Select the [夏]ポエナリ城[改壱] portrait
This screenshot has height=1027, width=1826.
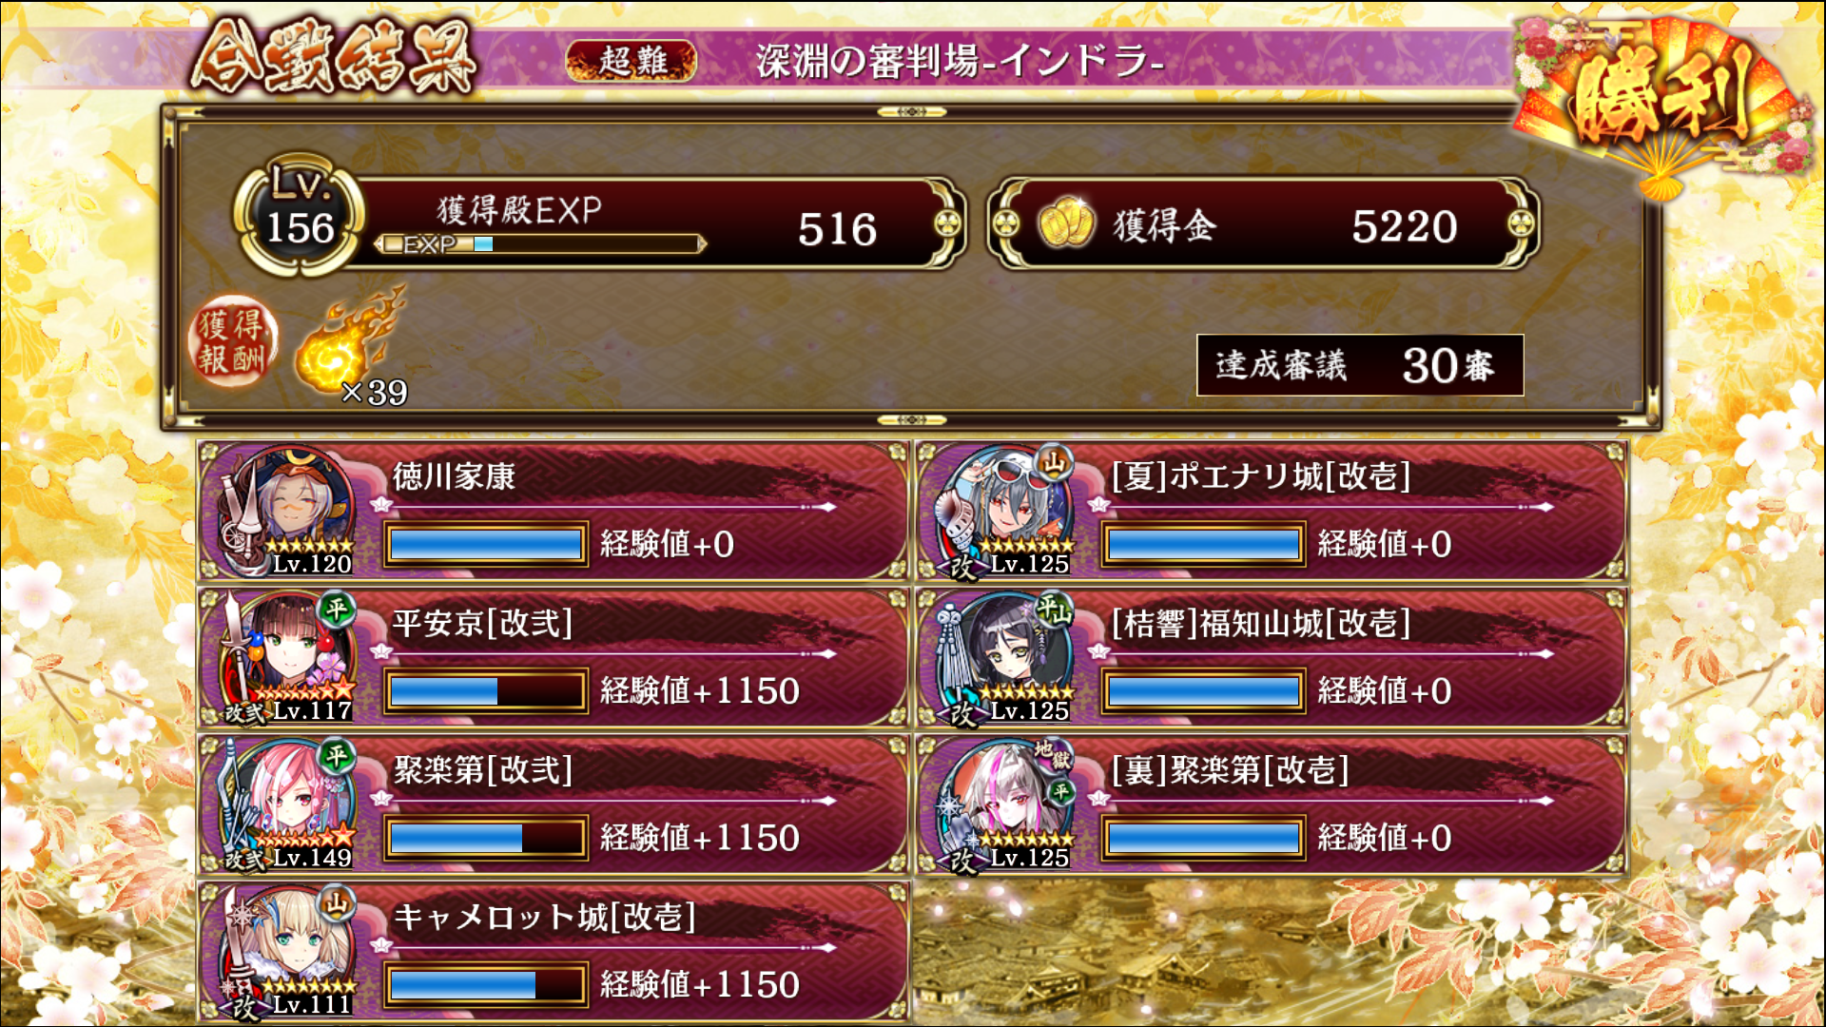tap(1004, 511)
